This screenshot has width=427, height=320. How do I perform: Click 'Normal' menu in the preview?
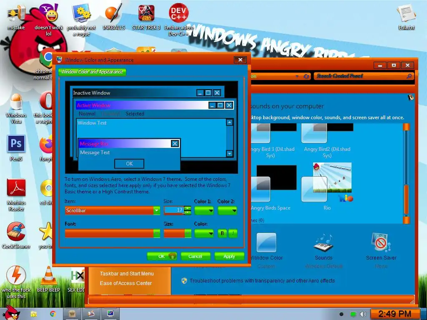pos(87,114)
